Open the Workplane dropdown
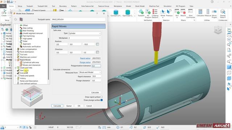The image size is (232, 130). click(x=84, y=38)
